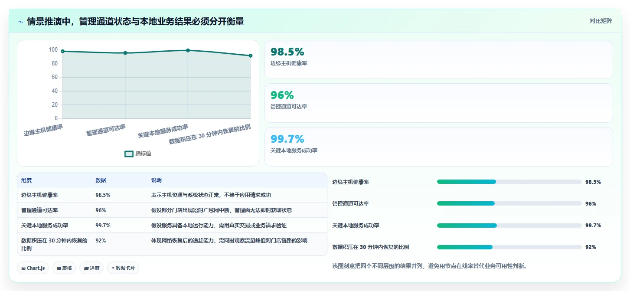Click the 管理通道可达率 progress bar
The image size is (630, 291).
509,203
